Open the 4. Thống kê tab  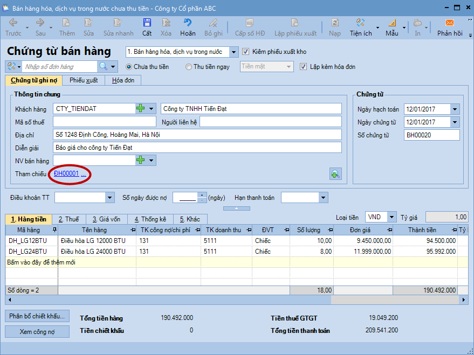[x=150, y=219]
